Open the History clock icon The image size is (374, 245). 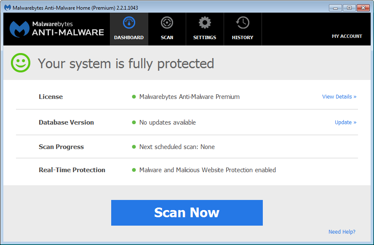243,23
